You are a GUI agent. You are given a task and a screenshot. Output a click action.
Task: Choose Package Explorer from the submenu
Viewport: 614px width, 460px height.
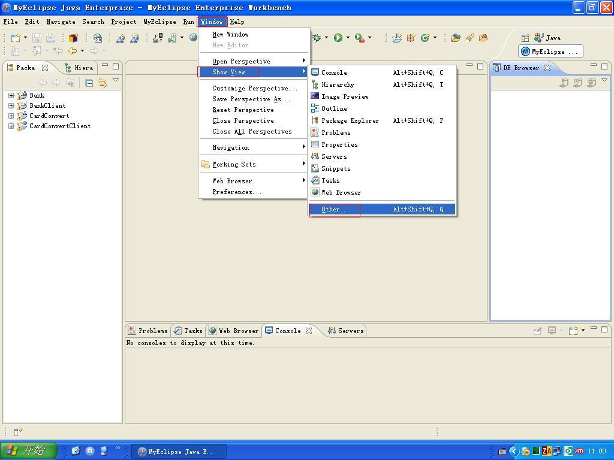382,120
